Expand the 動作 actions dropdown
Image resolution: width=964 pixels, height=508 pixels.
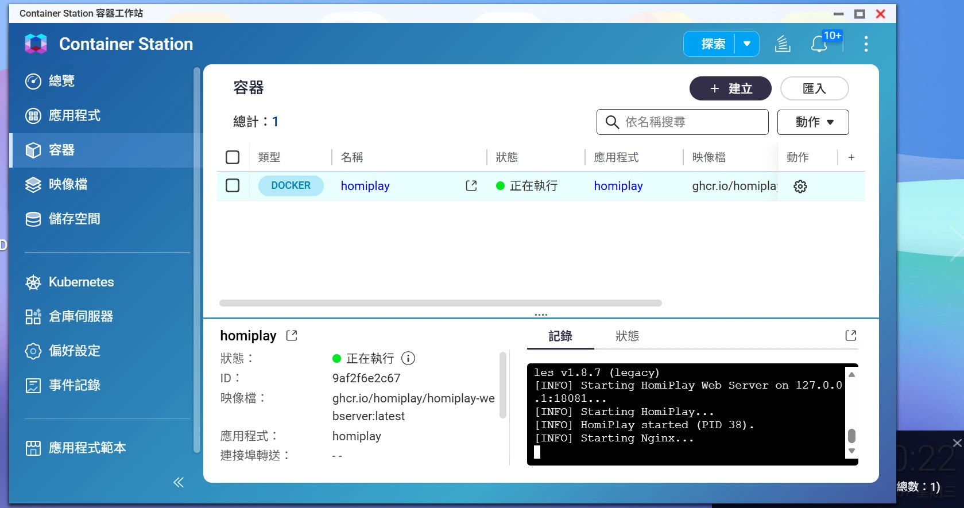813,122
